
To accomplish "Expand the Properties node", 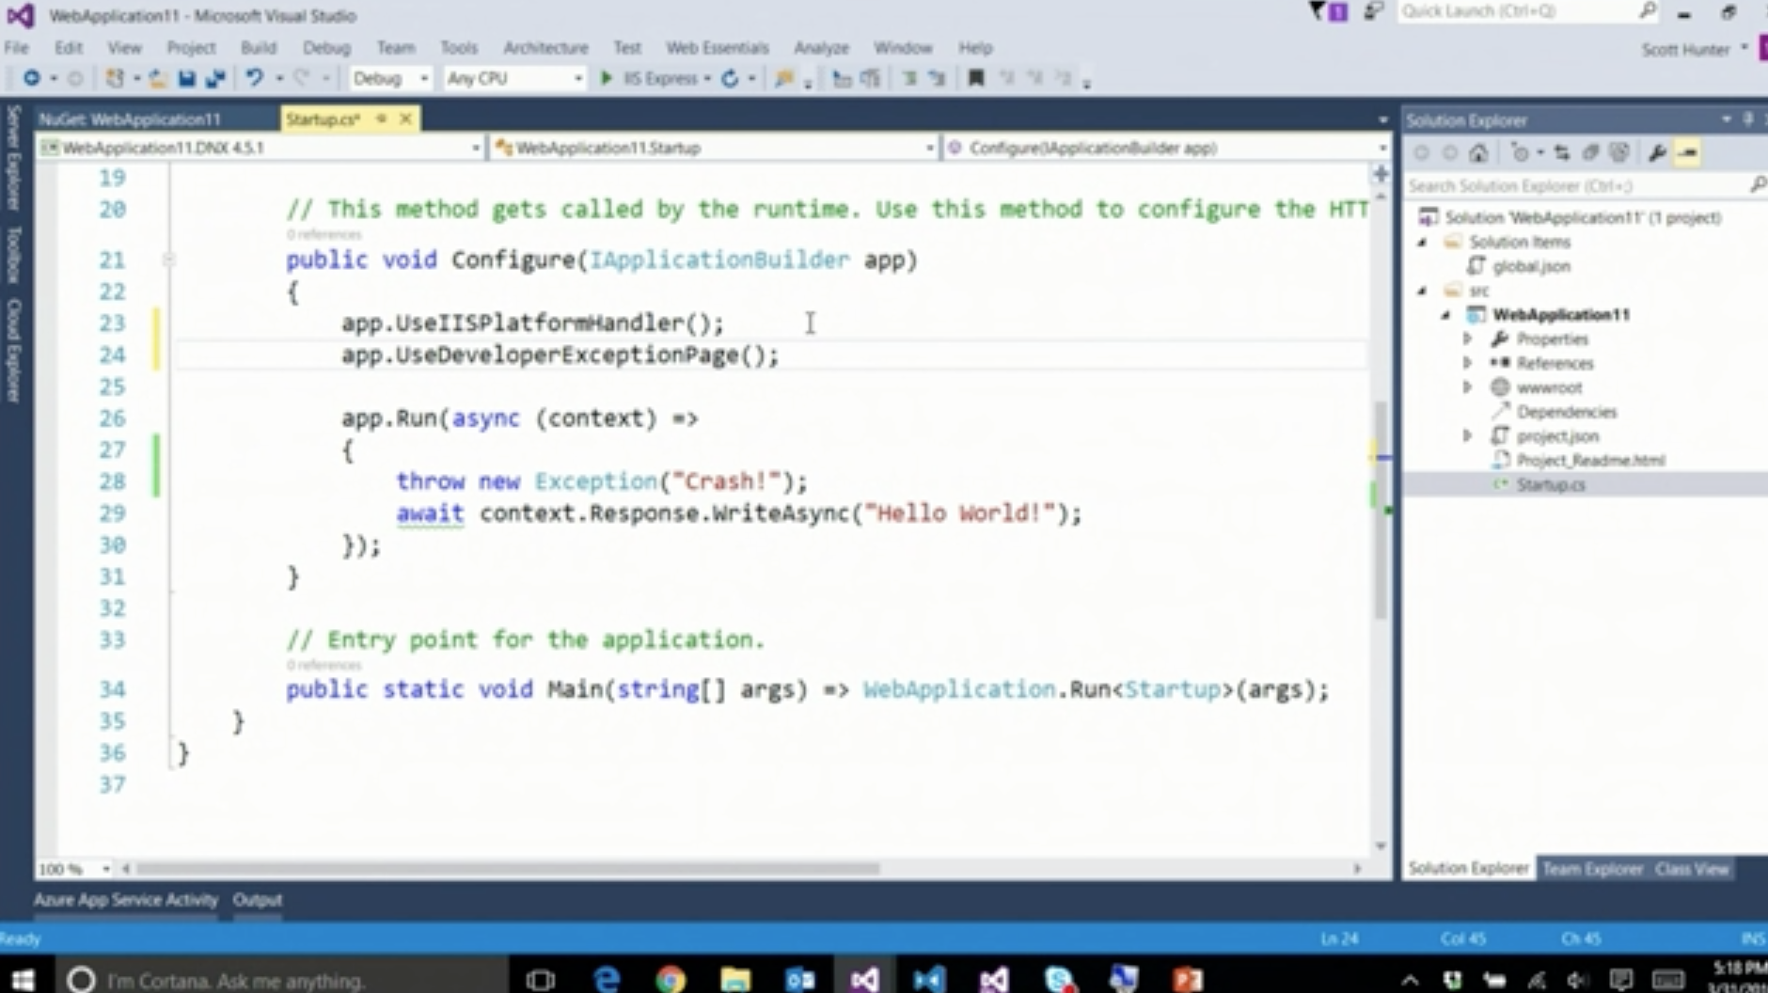I will 1467,339.
